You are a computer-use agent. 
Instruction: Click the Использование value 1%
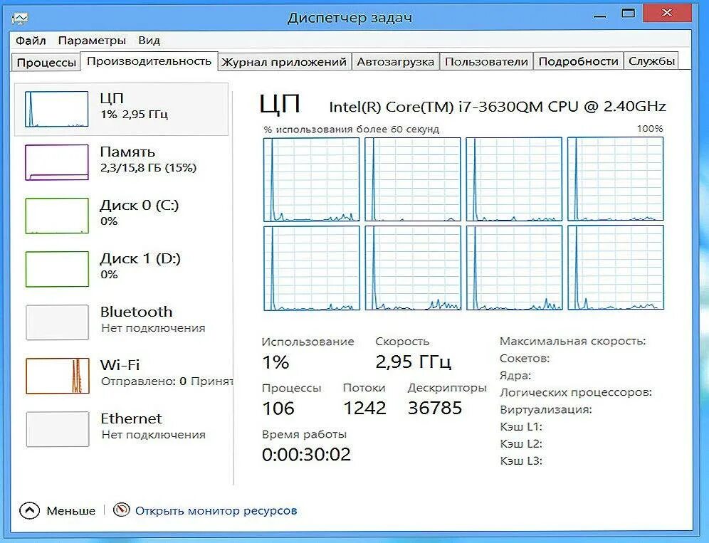pyautogui.click(x=275, y=362)
